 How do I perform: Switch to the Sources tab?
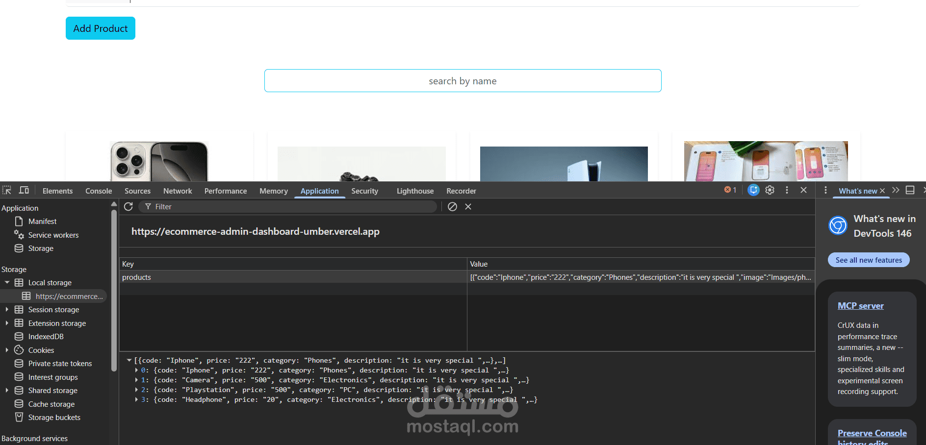(x=137, y=191)
